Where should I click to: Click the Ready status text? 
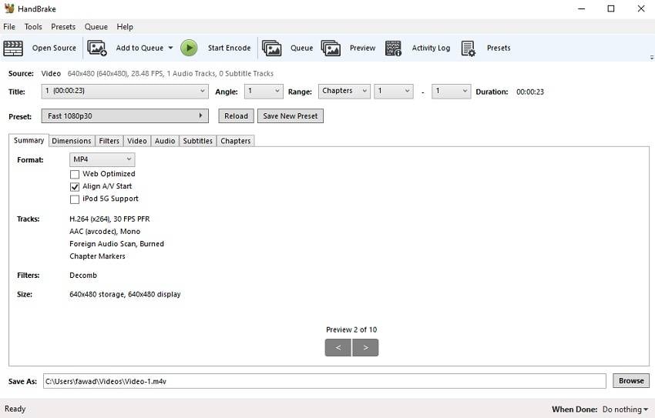[15, 409]
